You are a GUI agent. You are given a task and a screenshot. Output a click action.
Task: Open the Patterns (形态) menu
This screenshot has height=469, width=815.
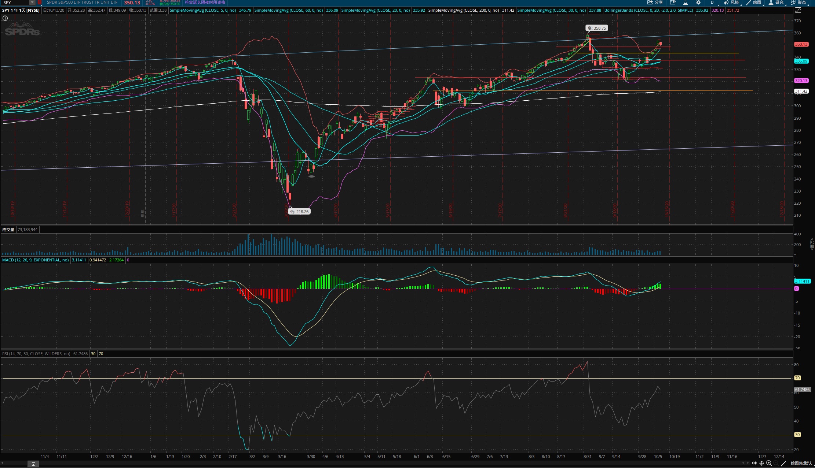[x=799, y=3]
